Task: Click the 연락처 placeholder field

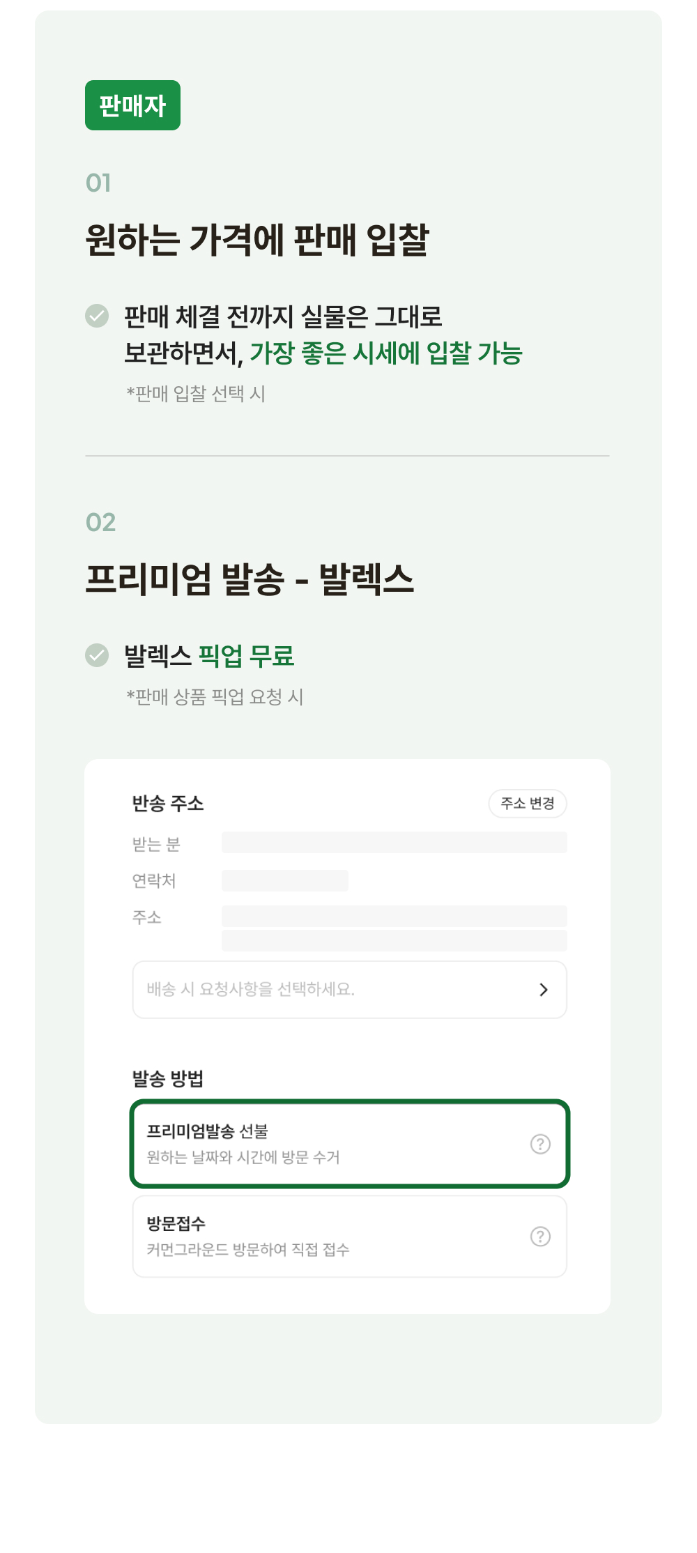Action: point(284,880)
